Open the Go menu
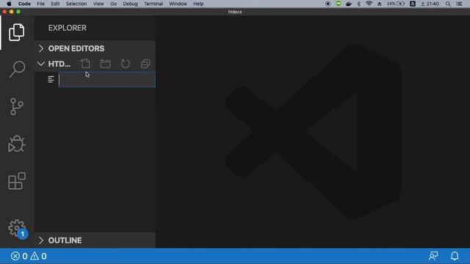The width and height of the screenshot is (470, 264). pos(113,4)
